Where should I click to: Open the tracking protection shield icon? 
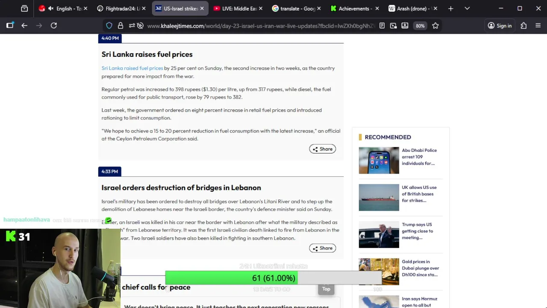(x=109, y=26)
